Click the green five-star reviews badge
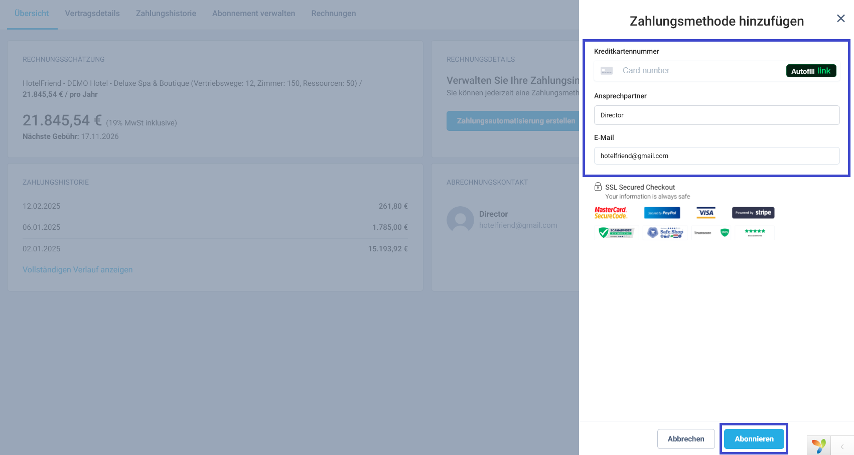The image size is (854, 455). point(755,233)
